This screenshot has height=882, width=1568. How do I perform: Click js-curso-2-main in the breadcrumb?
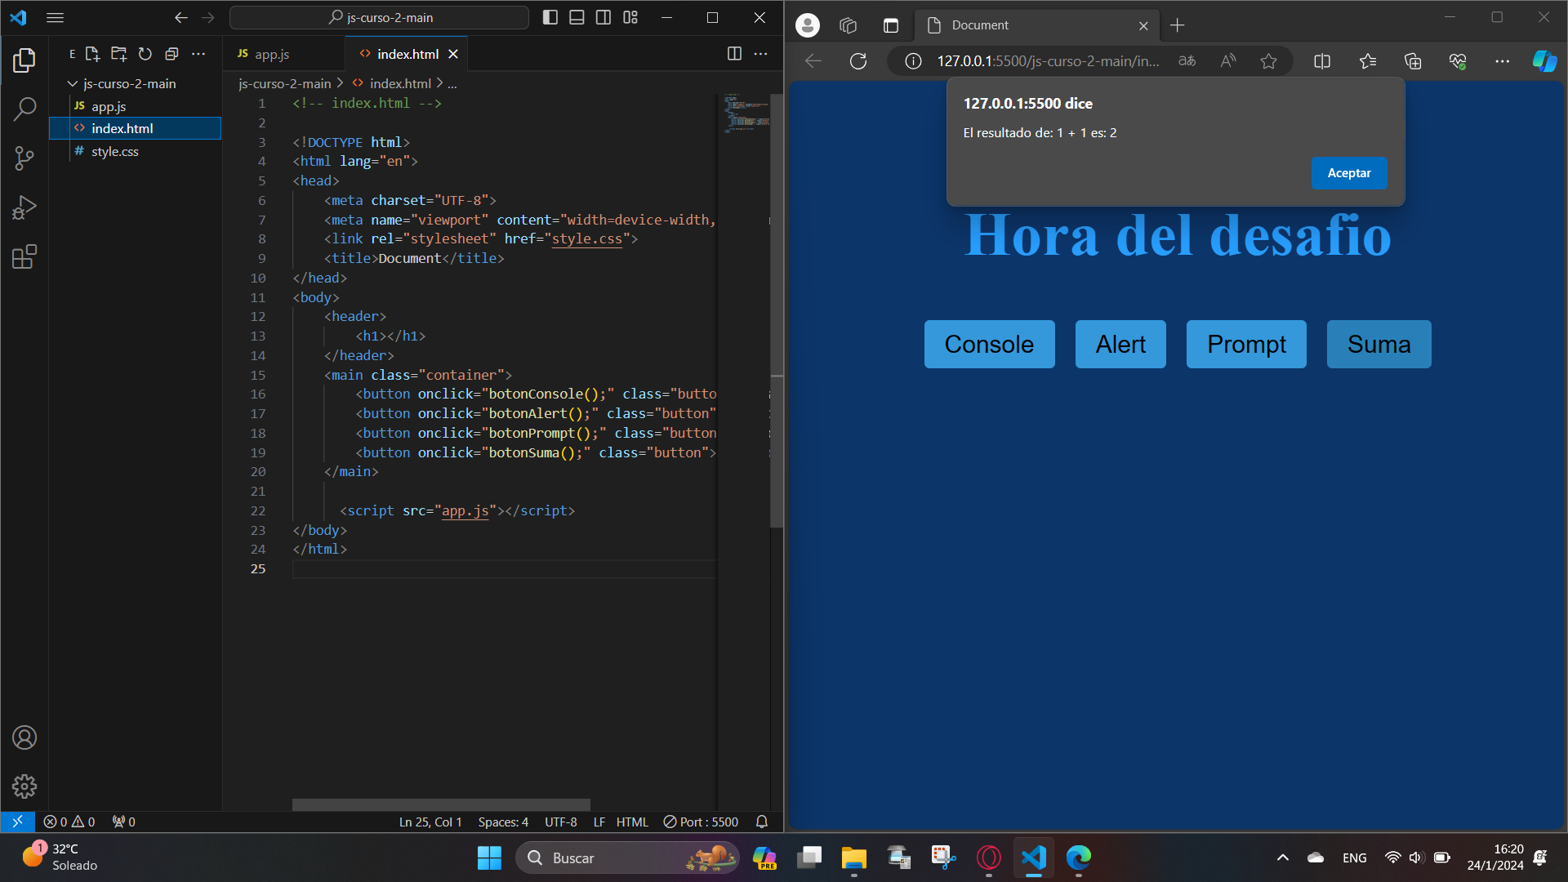(284, 83)
